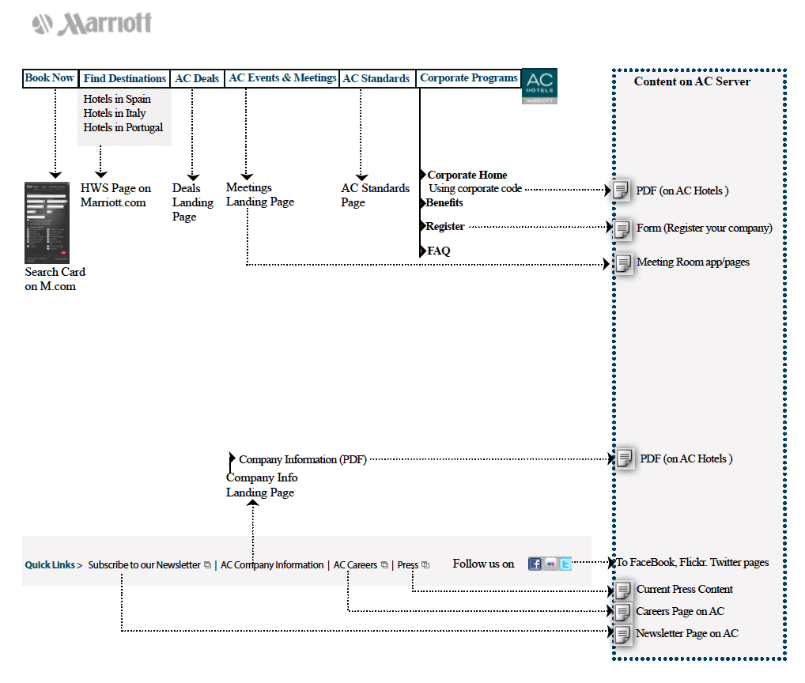Click the Newsletter Page on AC document icon
This screenshot has height=683, width=805.
pos(623,633)
